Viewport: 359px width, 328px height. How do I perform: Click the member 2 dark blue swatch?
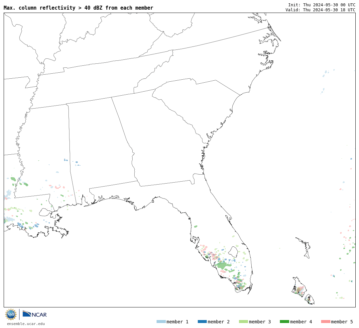point(202,322)
